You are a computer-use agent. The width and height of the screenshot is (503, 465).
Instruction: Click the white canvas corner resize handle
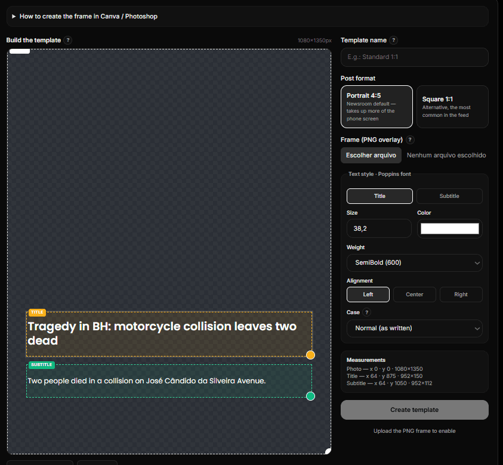(328, 451)
